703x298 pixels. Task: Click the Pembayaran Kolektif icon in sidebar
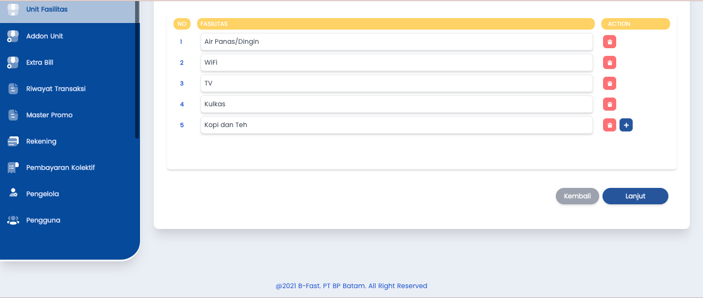point(13,168)
